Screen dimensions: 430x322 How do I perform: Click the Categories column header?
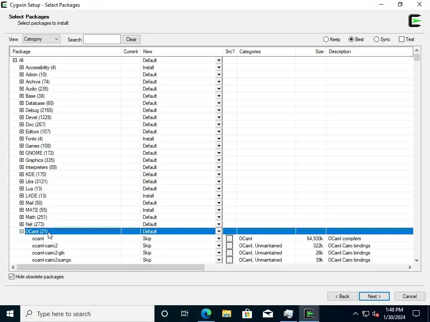(x=266, y=52)
